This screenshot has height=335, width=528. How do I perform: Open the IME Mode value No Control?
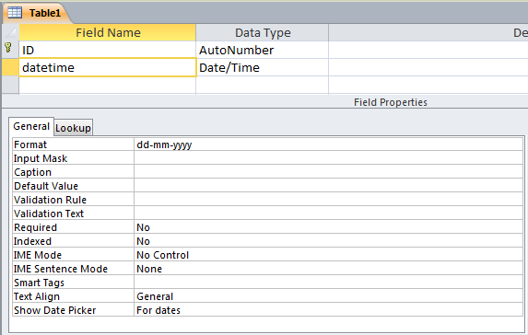pos(328,255)
